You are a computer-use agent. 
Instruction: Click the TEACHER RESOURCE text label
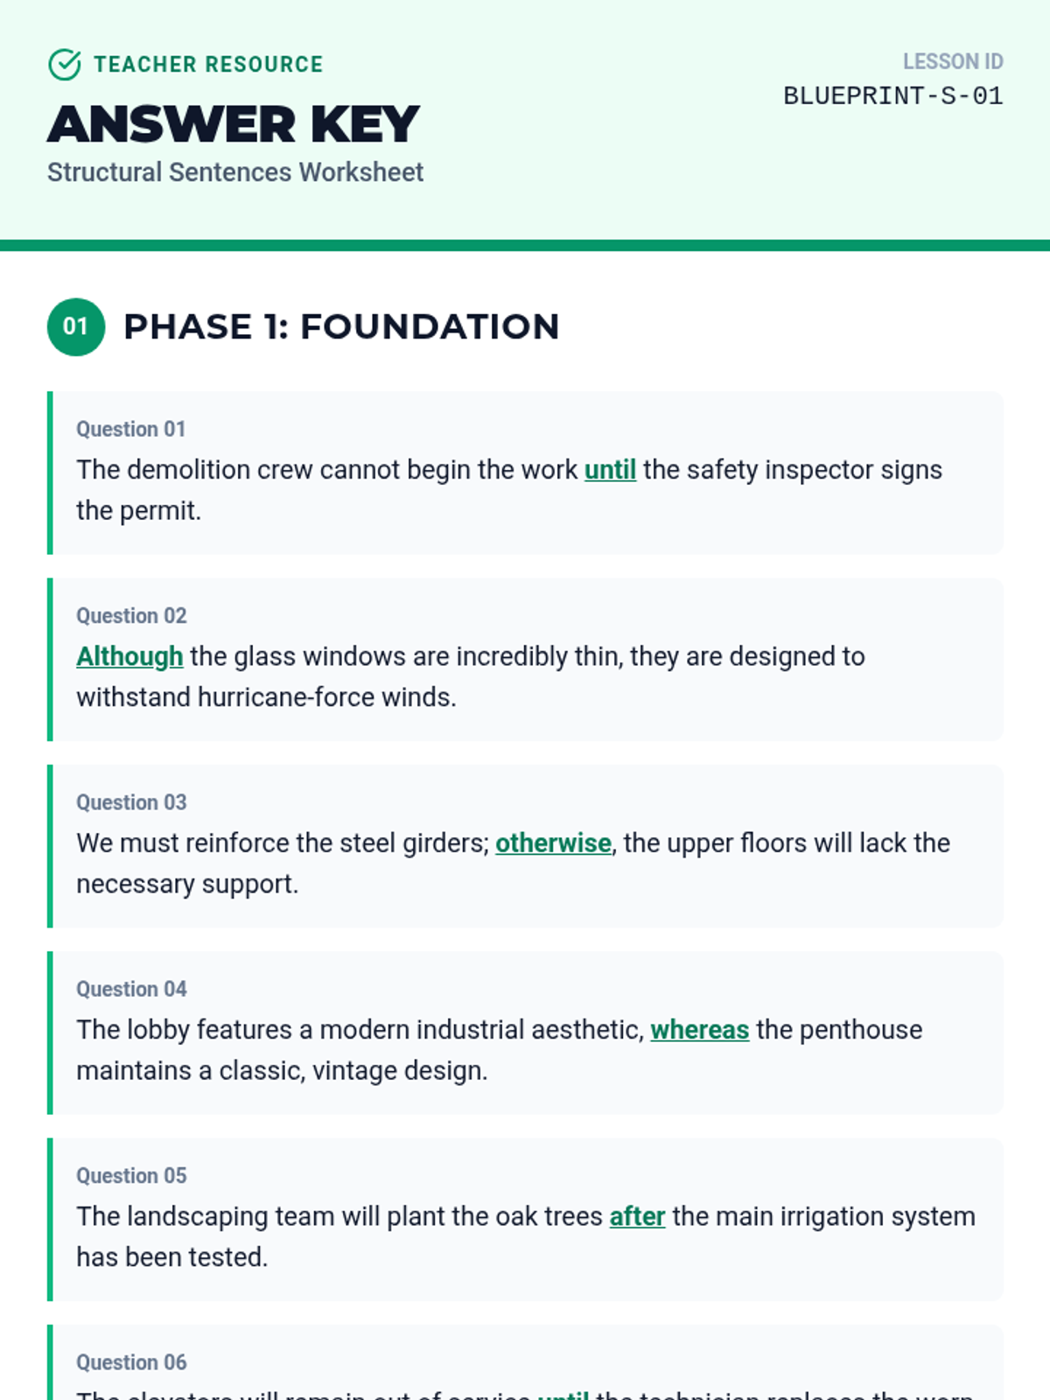point(208,65)
